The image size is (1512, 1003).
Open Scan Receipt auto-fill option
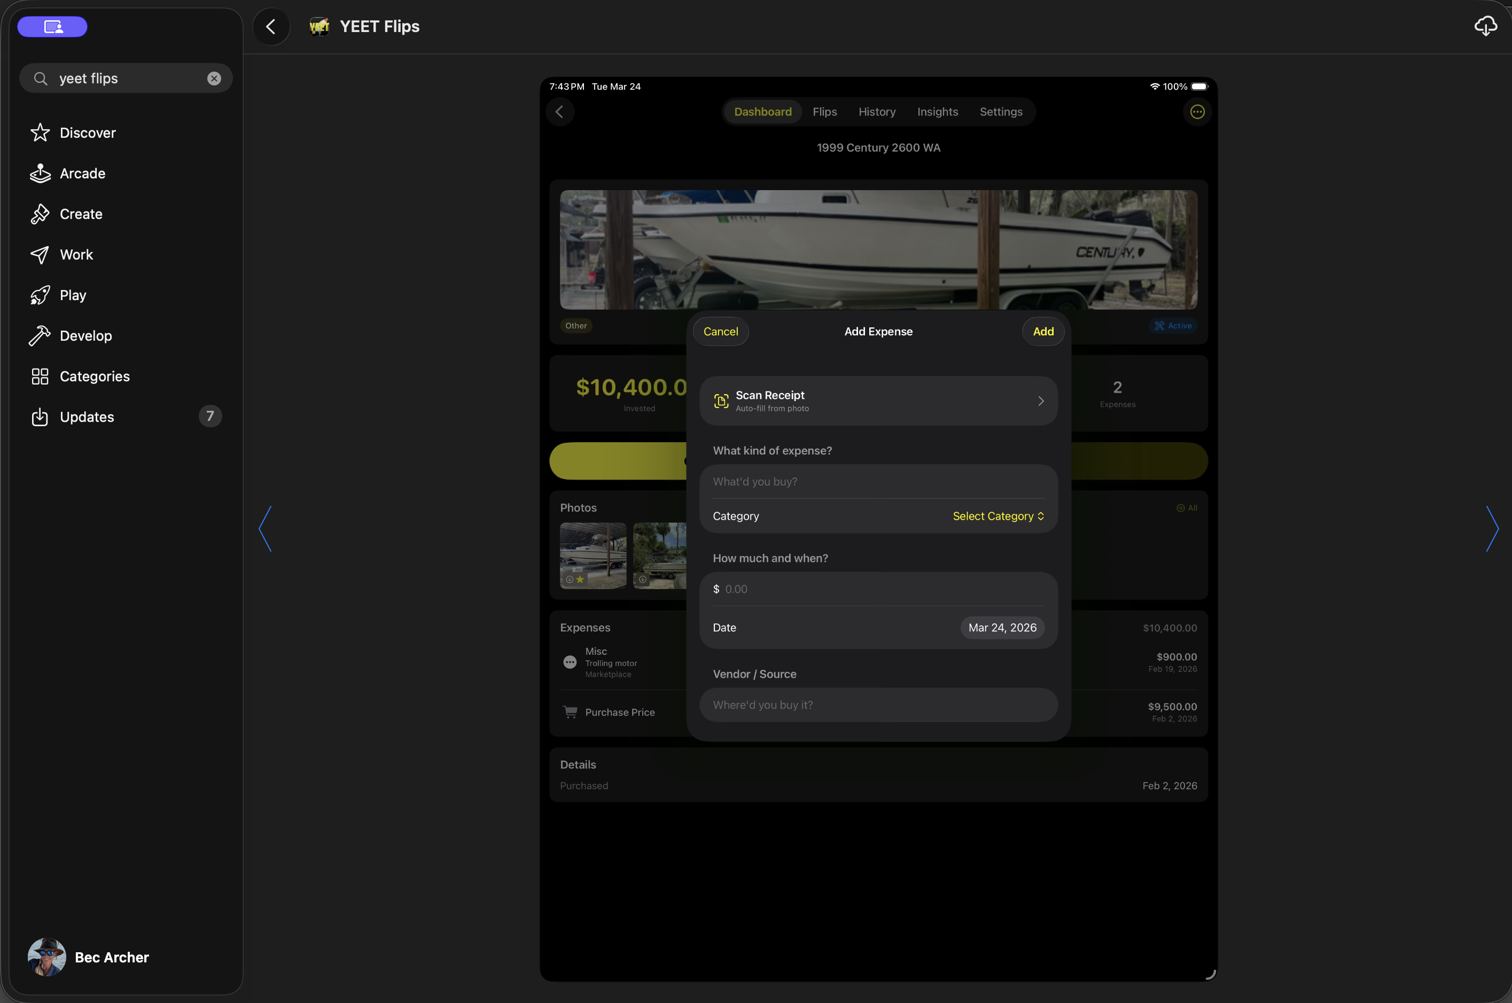[x=878, y=401]
